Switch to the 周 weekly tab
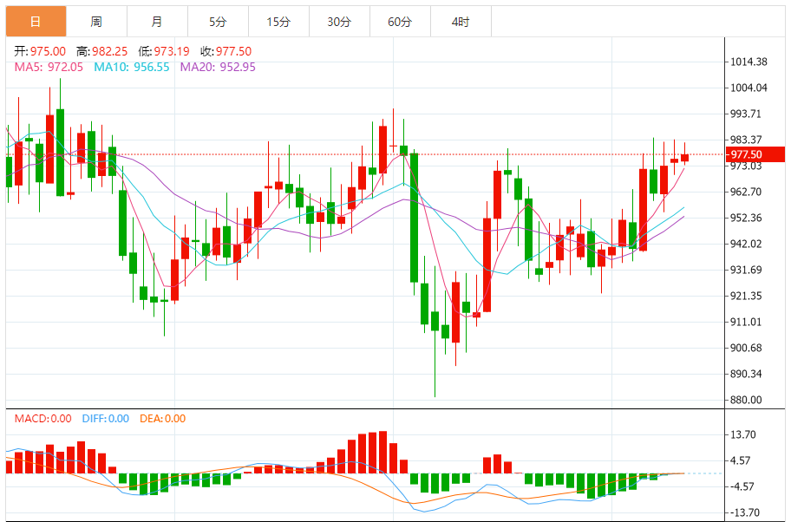 [96, 22]
